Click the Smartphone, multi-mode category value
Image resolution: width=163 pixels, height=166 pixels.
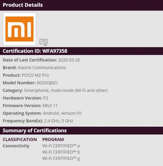click(66, 90)
